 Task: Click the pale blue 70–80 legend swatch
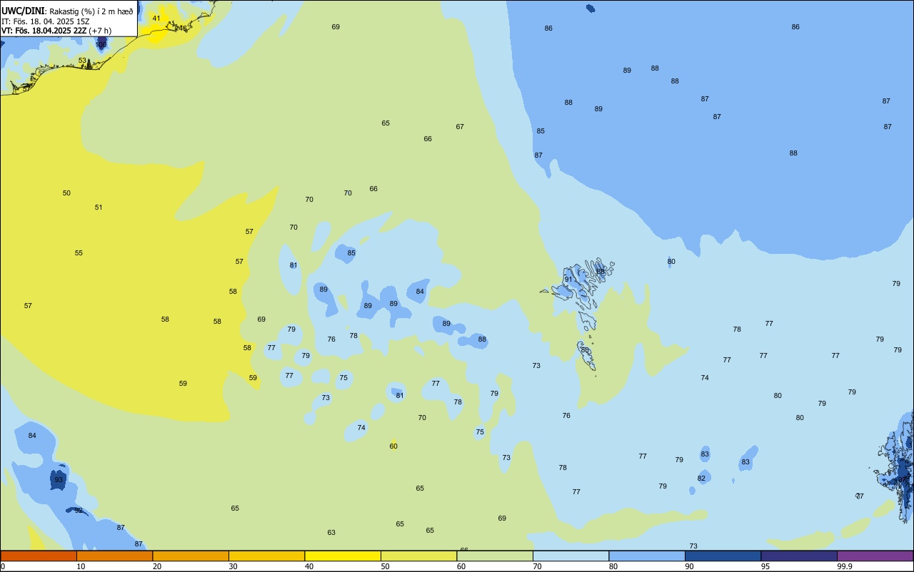[x=571, y=556]
